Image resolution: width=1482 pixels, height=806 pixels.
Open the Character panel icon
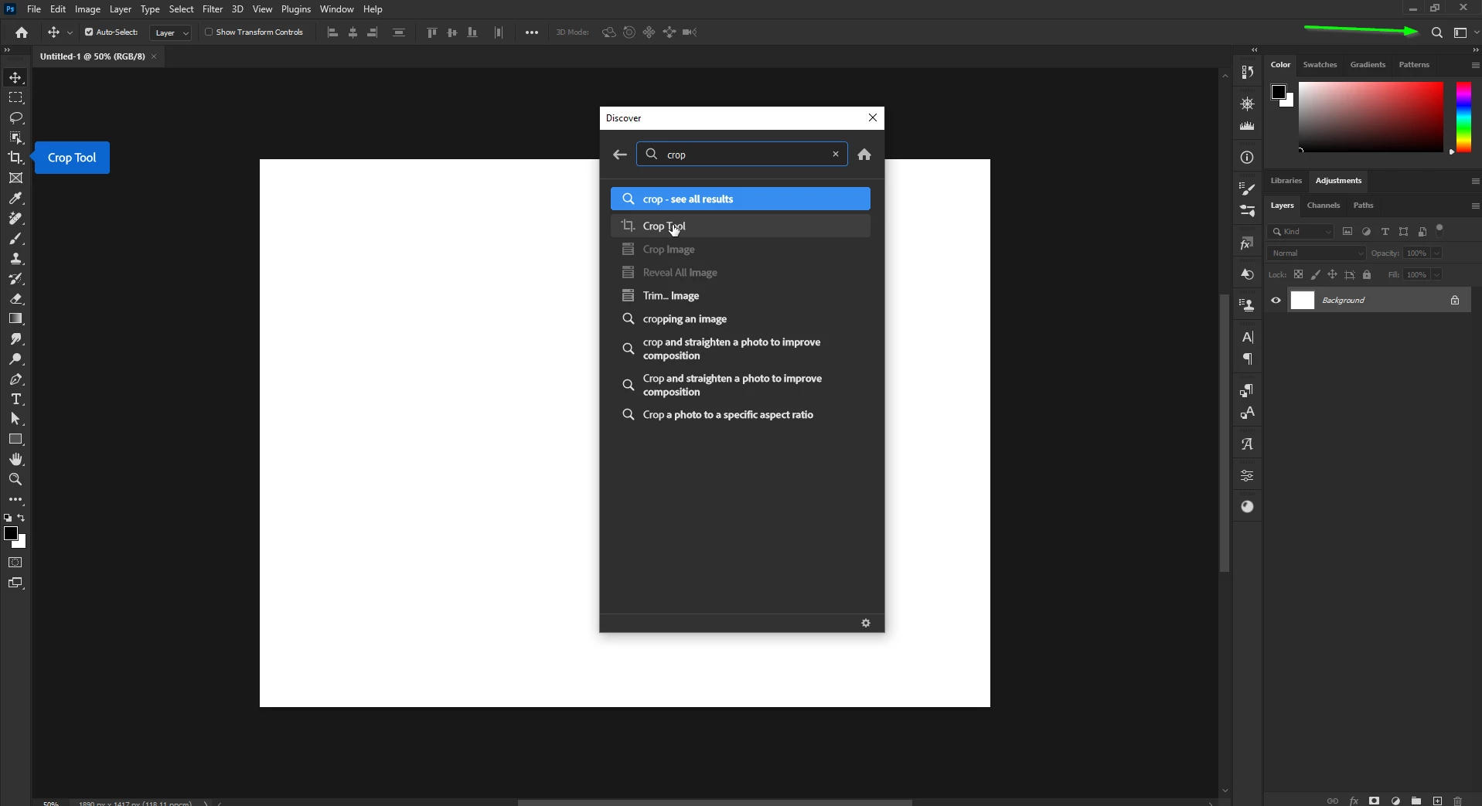[x=1247, y=337]
